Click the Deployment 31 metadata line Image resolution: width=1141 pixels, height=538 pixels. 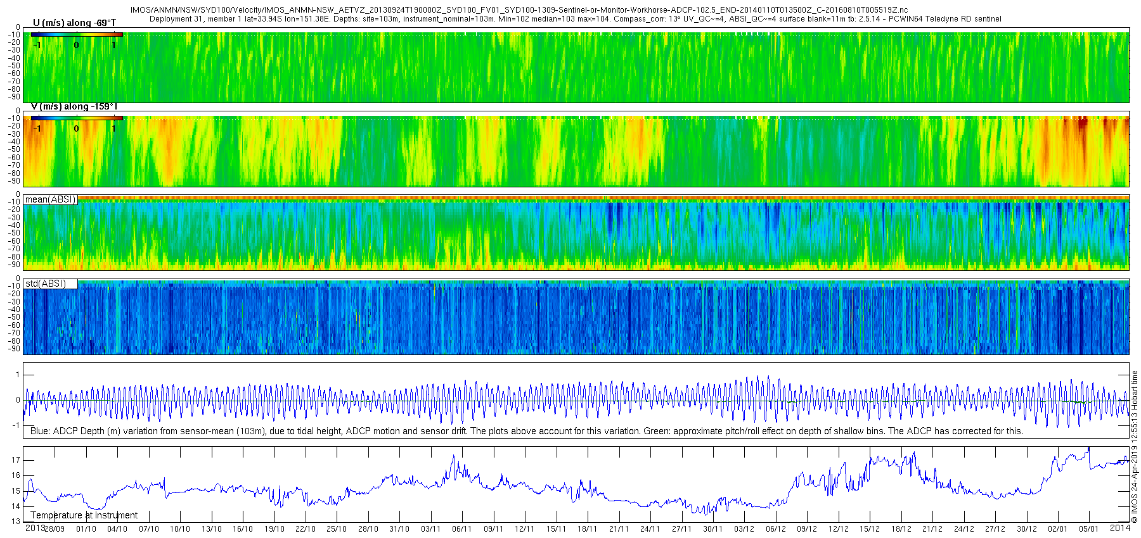pyautogui.click(x=576, y=19)
